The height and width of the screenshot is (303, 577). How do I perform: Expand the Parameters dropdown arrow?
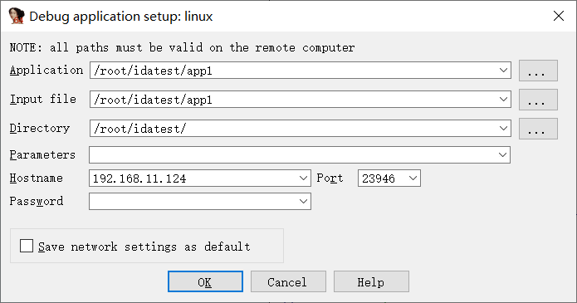502,154
